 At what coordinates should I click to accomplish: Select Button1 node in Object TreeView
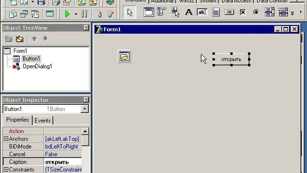[31, 59]
